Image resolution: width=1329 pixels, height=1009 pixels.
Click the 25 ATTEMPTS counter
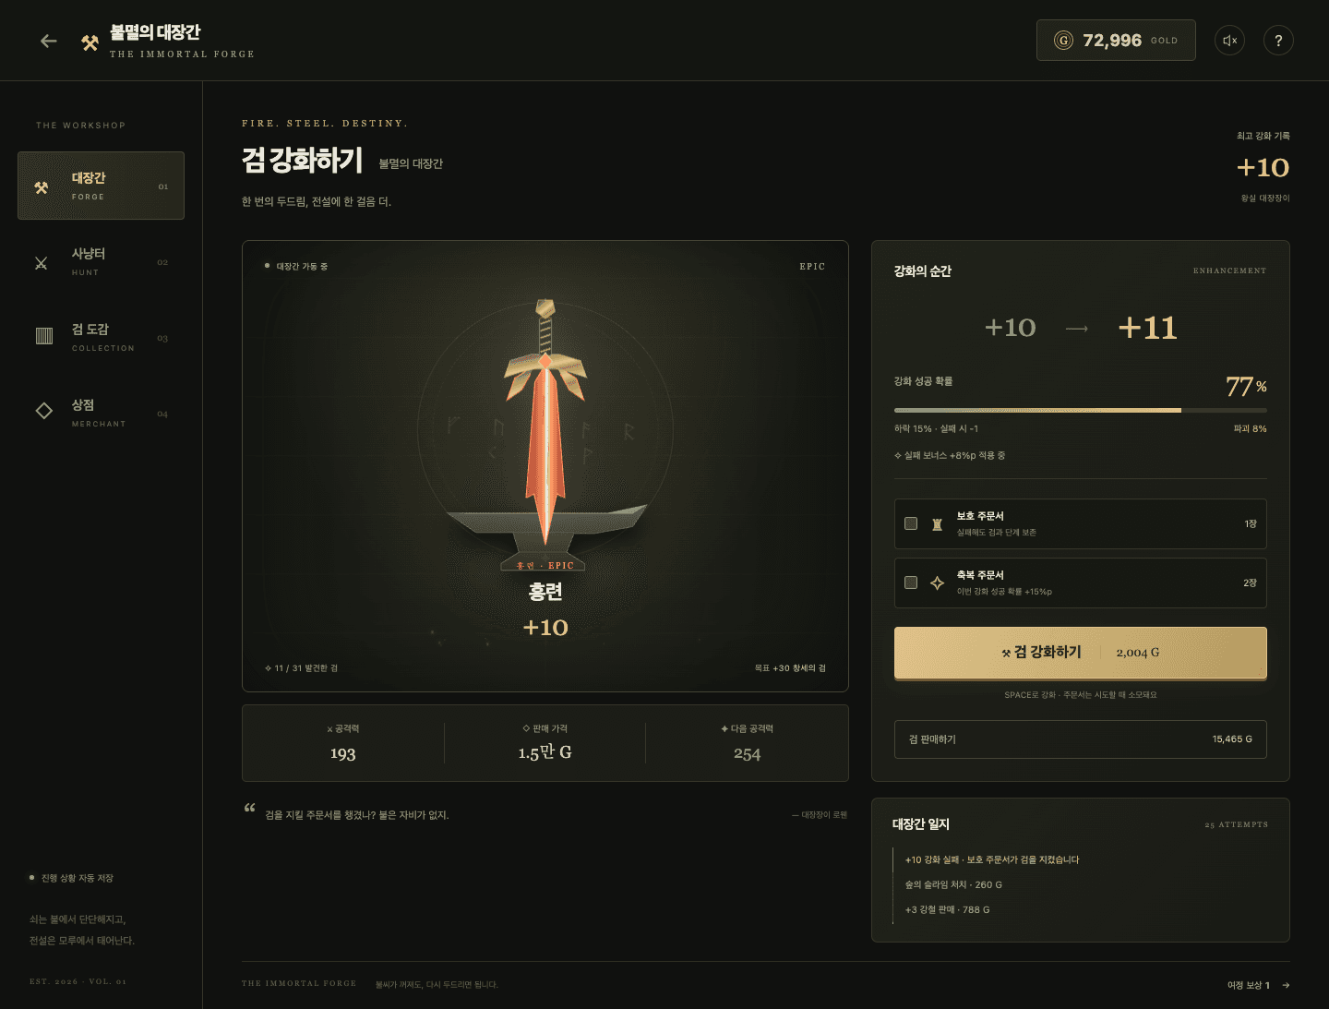1236,825
